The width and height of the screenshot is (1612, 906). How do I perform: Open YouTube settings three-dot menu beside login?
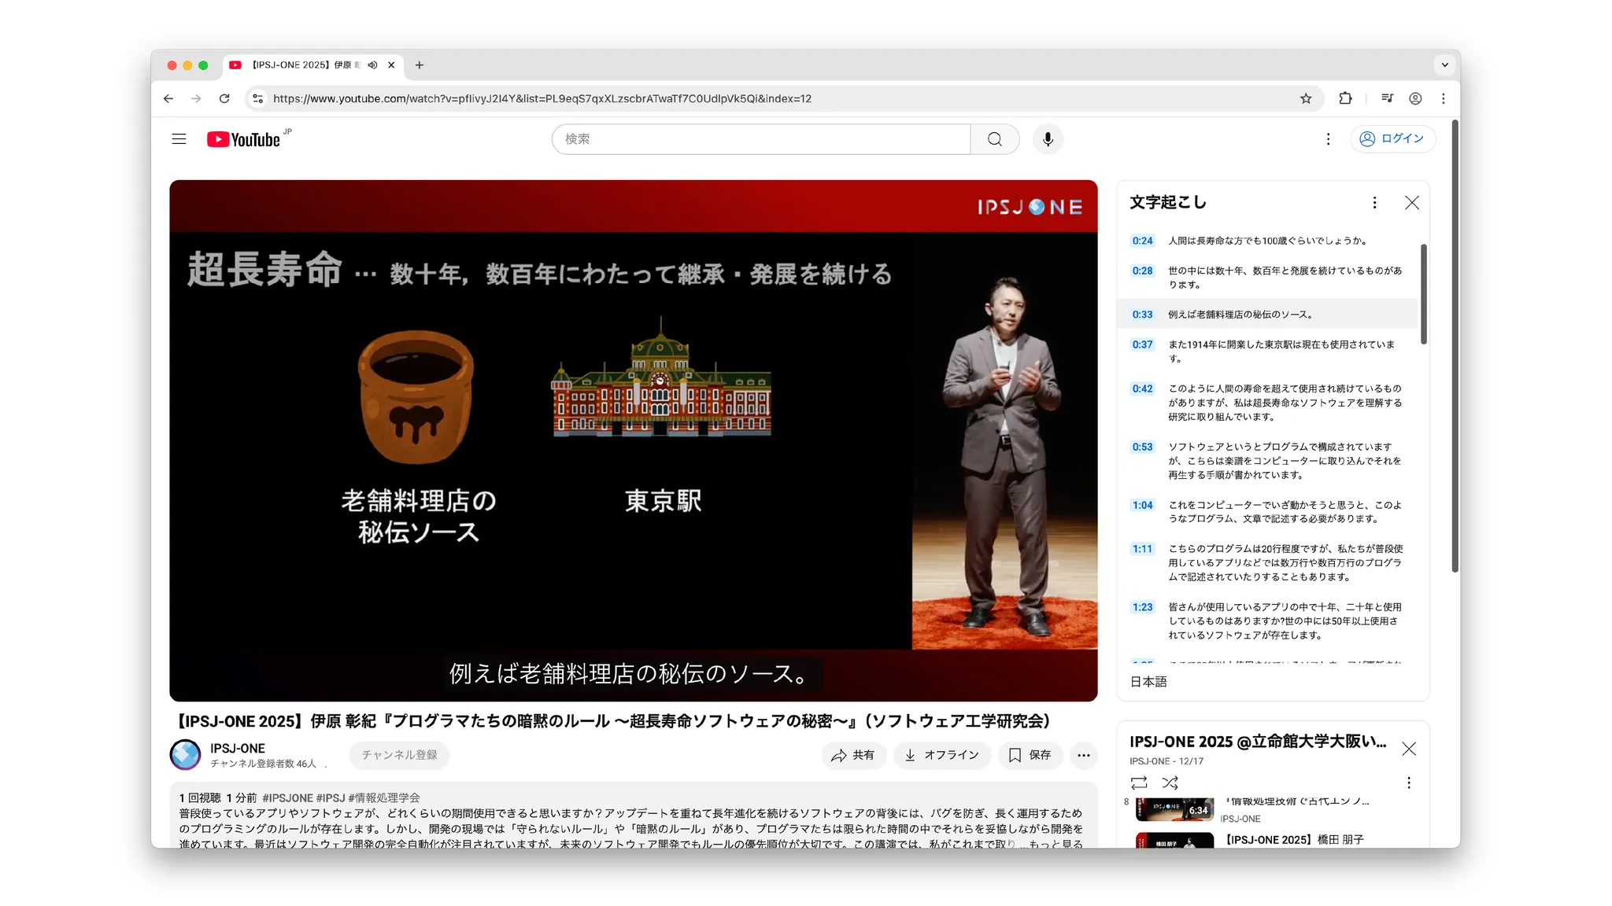click(1328, 139)
